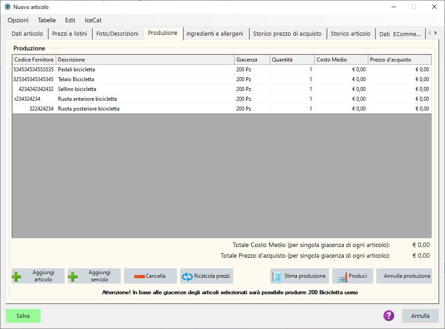This screenshot has width=445, height=329.
Task: Open the Storico articolo tab
Action: pyautogui.click(x=350, y=34)
